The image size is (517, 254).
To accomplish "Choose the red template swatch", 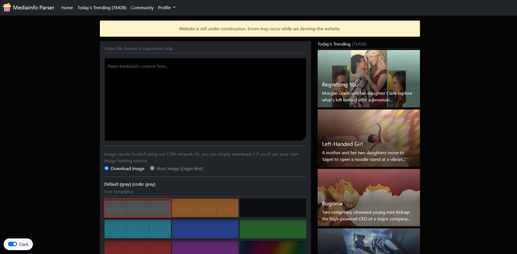I will tap(138, 247).
